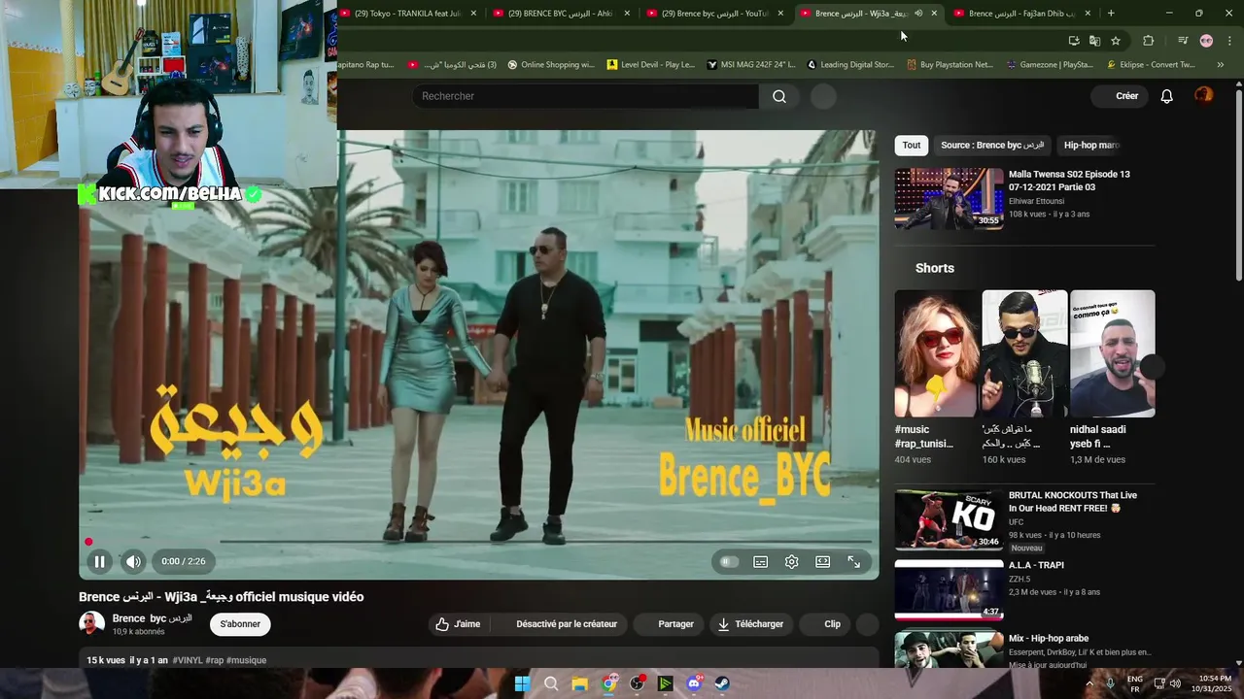Toggle the autoplay switch in player
Image resolution: width=1244 pixels, height=699 pixels.
coord(729,561)
